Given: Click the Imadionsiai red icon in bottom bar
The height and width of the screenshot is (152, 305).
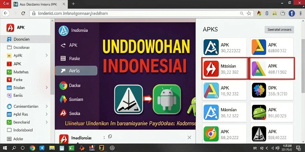Looking at the screenshot, I should coord(64,139).
